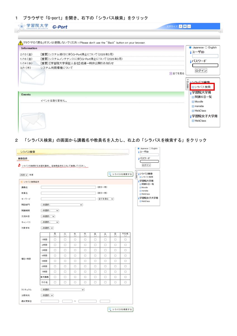Click upper シラバスを検索する button beside 年度

click(120, 174)
